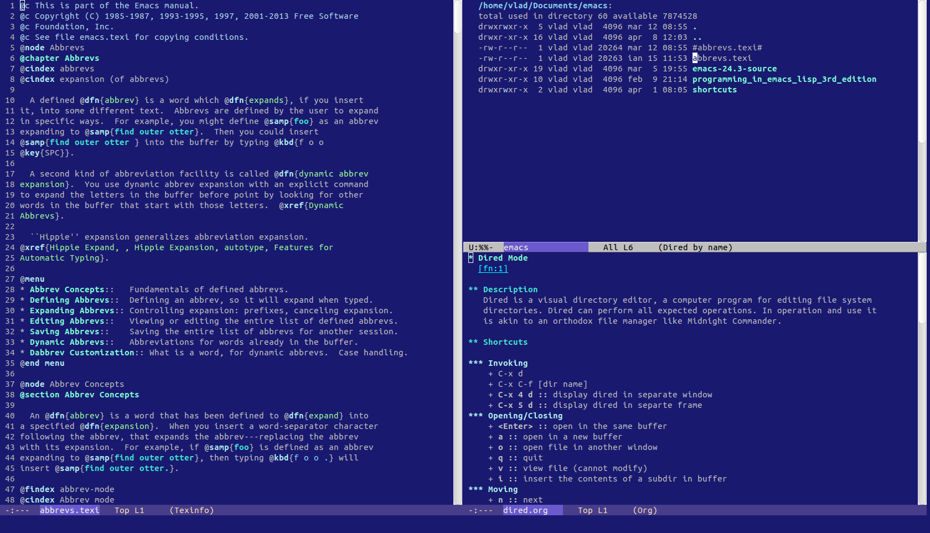Viewport: 930px width, 533px height.
Task: Click the 'q :: quit' list item
Action: (515, 458)
